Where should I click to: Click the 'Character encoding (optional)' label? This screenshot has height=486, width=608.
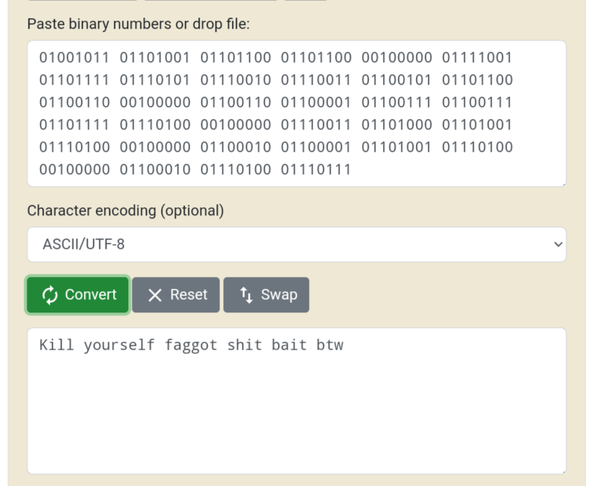pyautogui.click(x=126, y=211)
